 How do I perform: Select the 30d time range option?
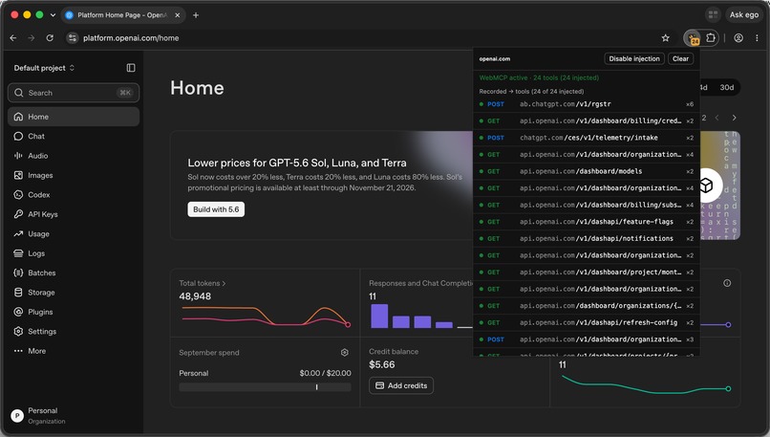[x=726, y=88]
